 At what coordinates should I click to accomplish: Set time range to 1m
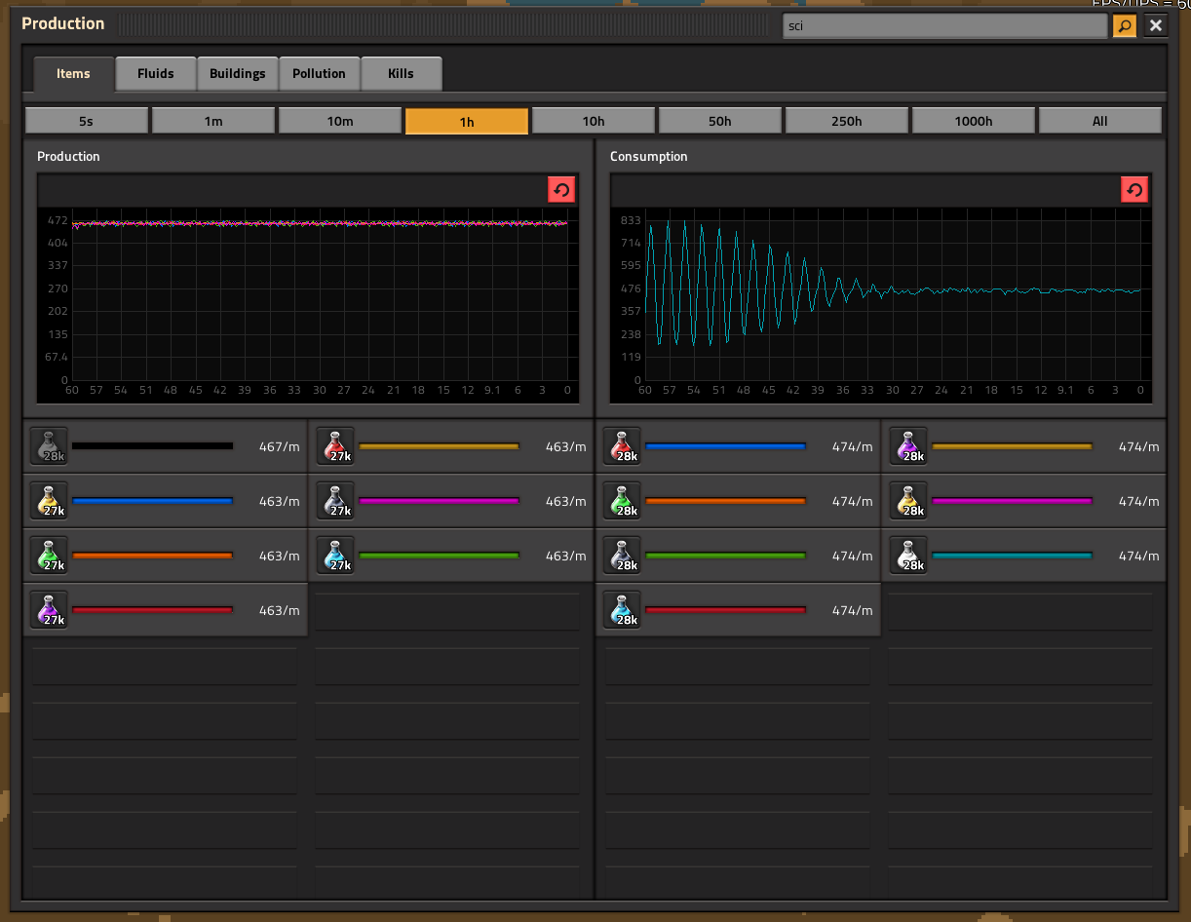click(x=213, y=121)
